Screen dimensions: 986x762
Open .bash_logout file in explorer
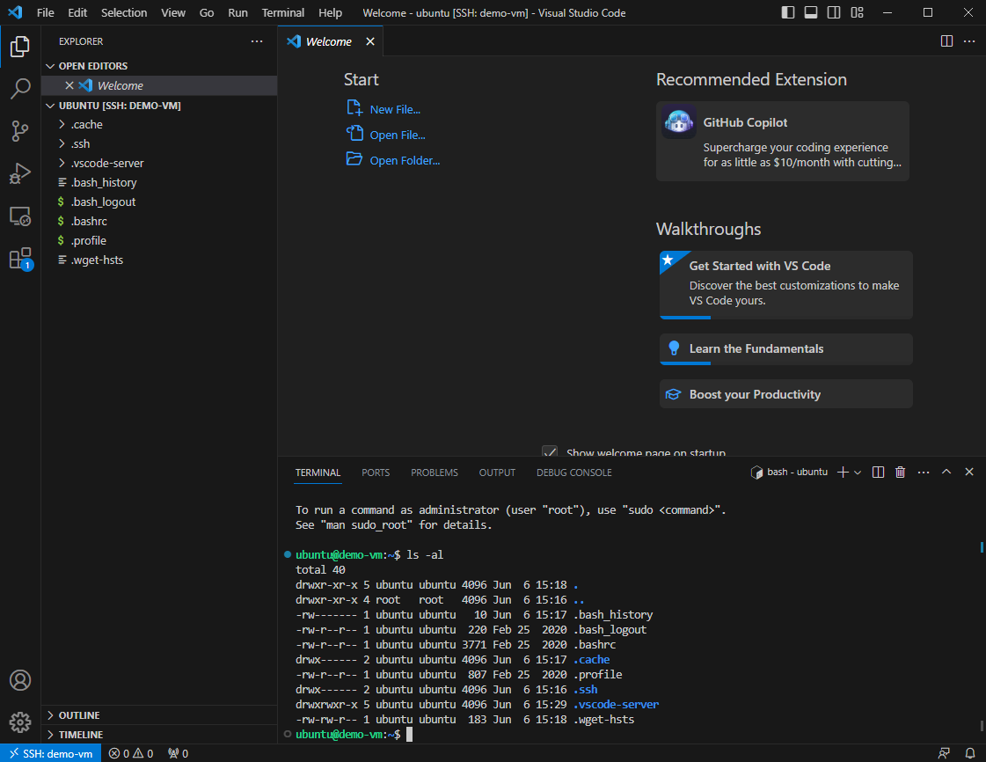(159, 202)
